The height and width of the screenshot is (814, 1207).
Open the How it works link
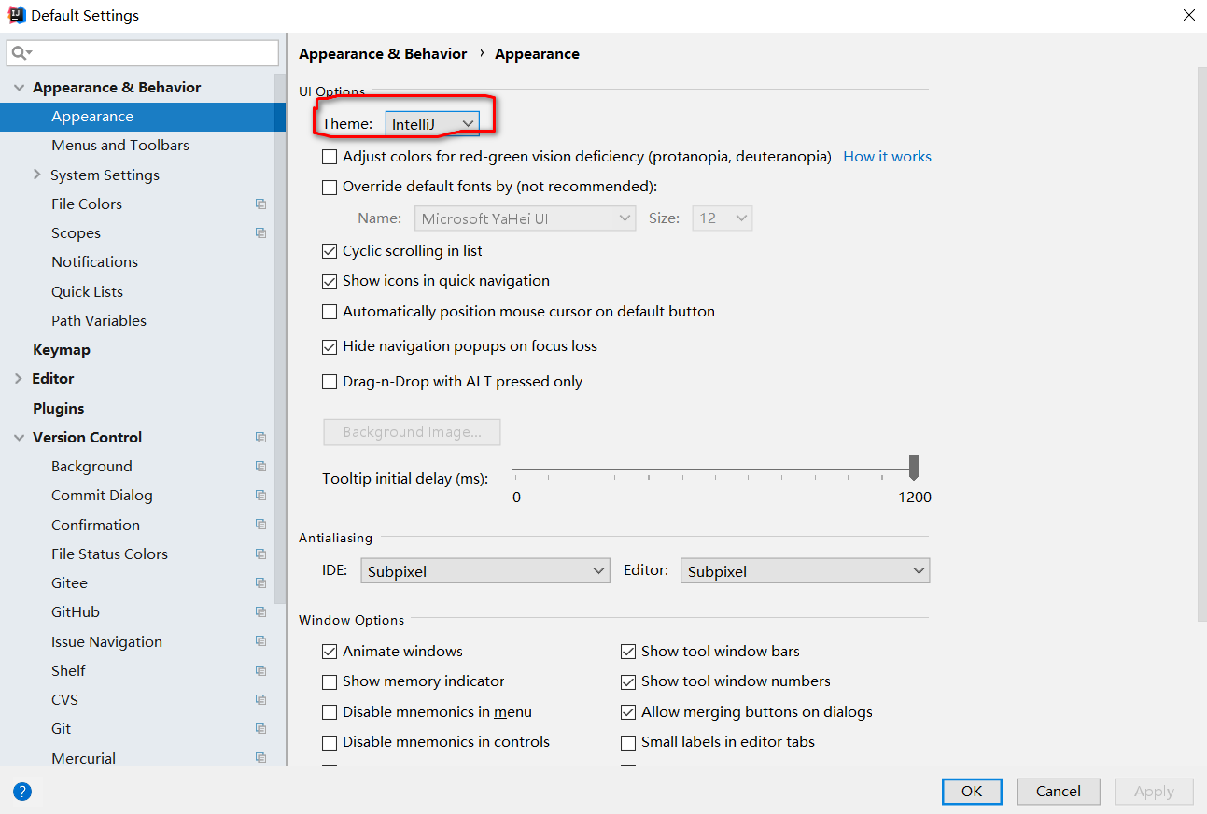point(887,157)
